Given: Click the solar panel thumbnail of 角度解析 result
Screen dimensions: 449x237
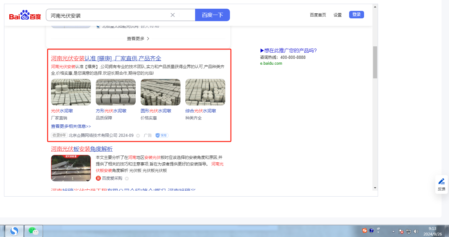Looking at the screenshot, I should coord(71,168).
